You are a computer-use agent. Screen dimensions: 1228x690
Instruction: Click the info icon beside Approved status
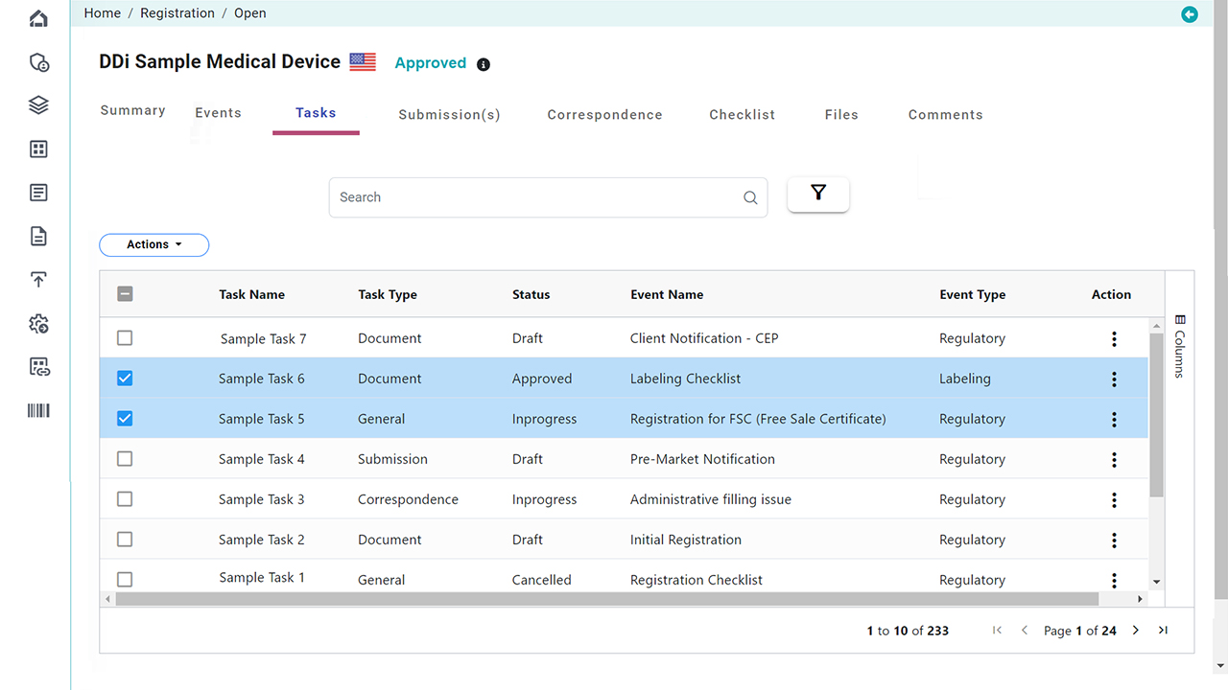(x=484, y=64)
